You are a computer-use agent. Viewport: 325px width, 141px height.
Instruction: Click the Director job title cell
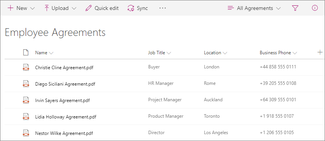156,132
